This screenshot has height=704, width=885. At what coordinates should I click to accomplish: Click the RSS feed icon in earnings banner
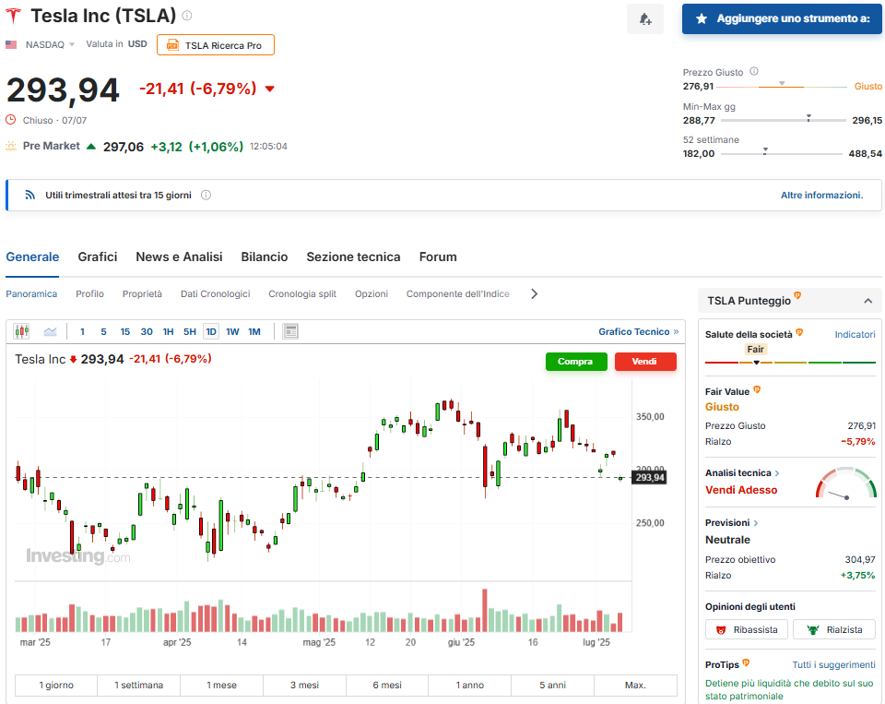point(29,195)
